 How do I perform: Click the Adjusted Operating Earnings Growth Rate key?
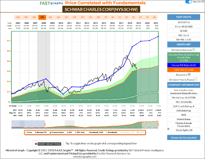tap(184, 57)
